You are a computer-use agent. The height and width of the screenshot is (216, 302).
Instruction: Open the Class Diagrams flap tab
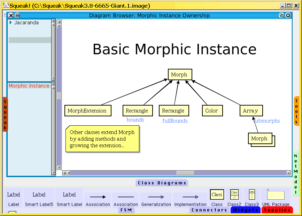pos(162,183)
